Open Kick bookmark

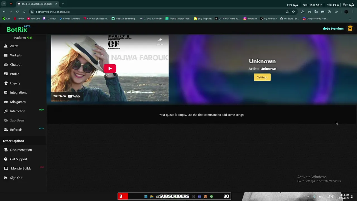click(6, 19)
